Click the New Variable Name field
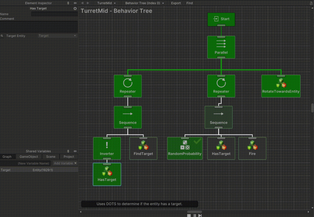This screenshot has width=314, height=217. click(x=33, y=163)
